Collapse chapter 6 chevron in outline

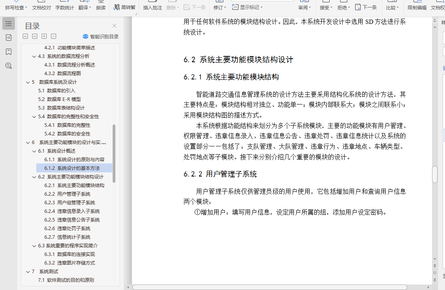pyautogui.click(x=28, y=142)
